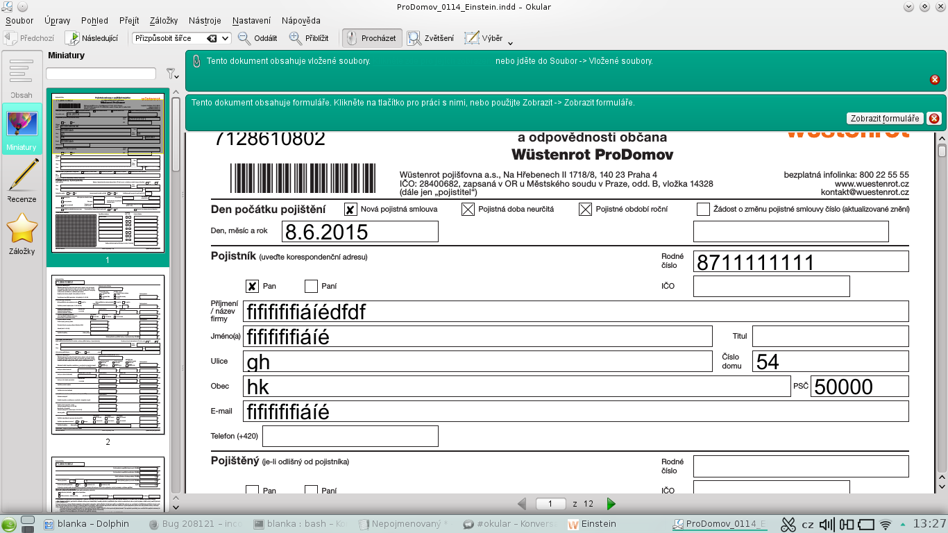Image resolution: width=948 pixels, height=533 pixels.
Task: Choose the Výběr selection tool
Action: (x=484, y=38)
